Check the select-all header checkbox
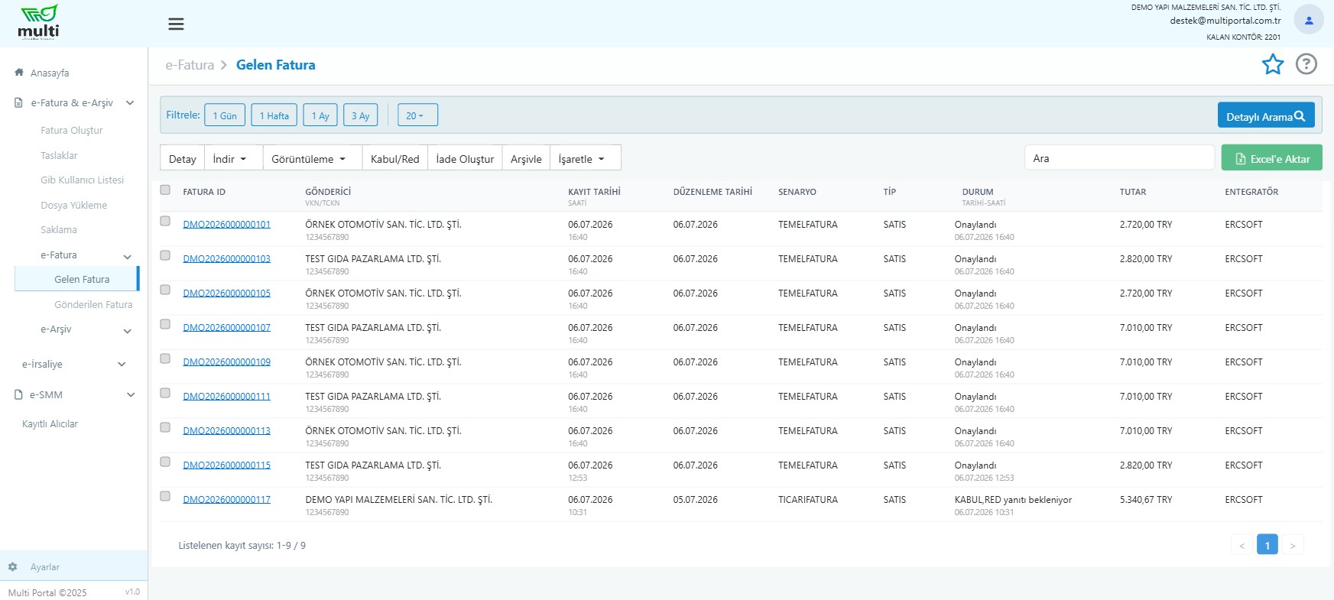 165,190
